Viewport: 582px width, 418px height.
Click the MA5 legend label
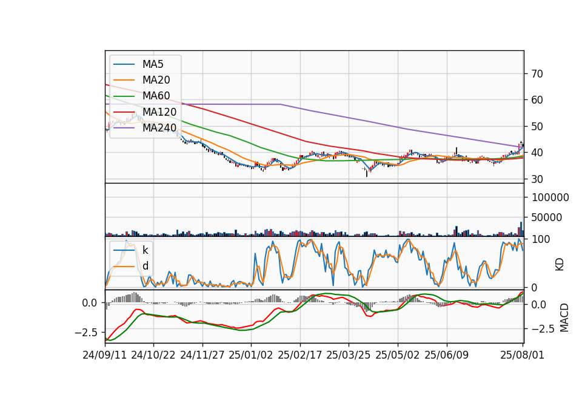tap(153, 64)
